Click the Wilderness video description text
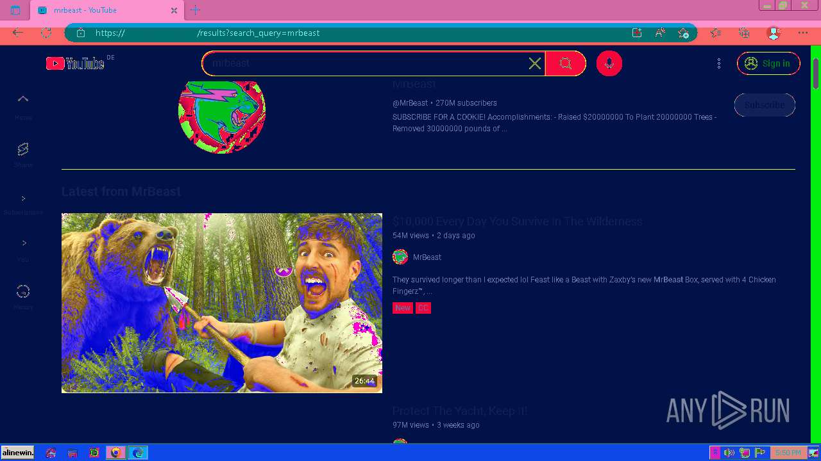The height and width of the screenshot is (461, 821). (584, 285)
